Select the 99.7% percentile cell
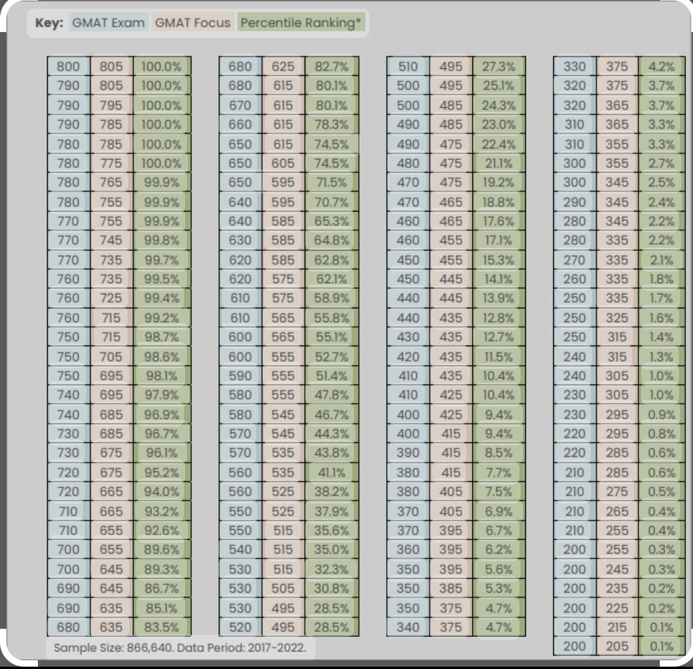The width and height of the screenshot is (693, 669). (x=162, y=259)
